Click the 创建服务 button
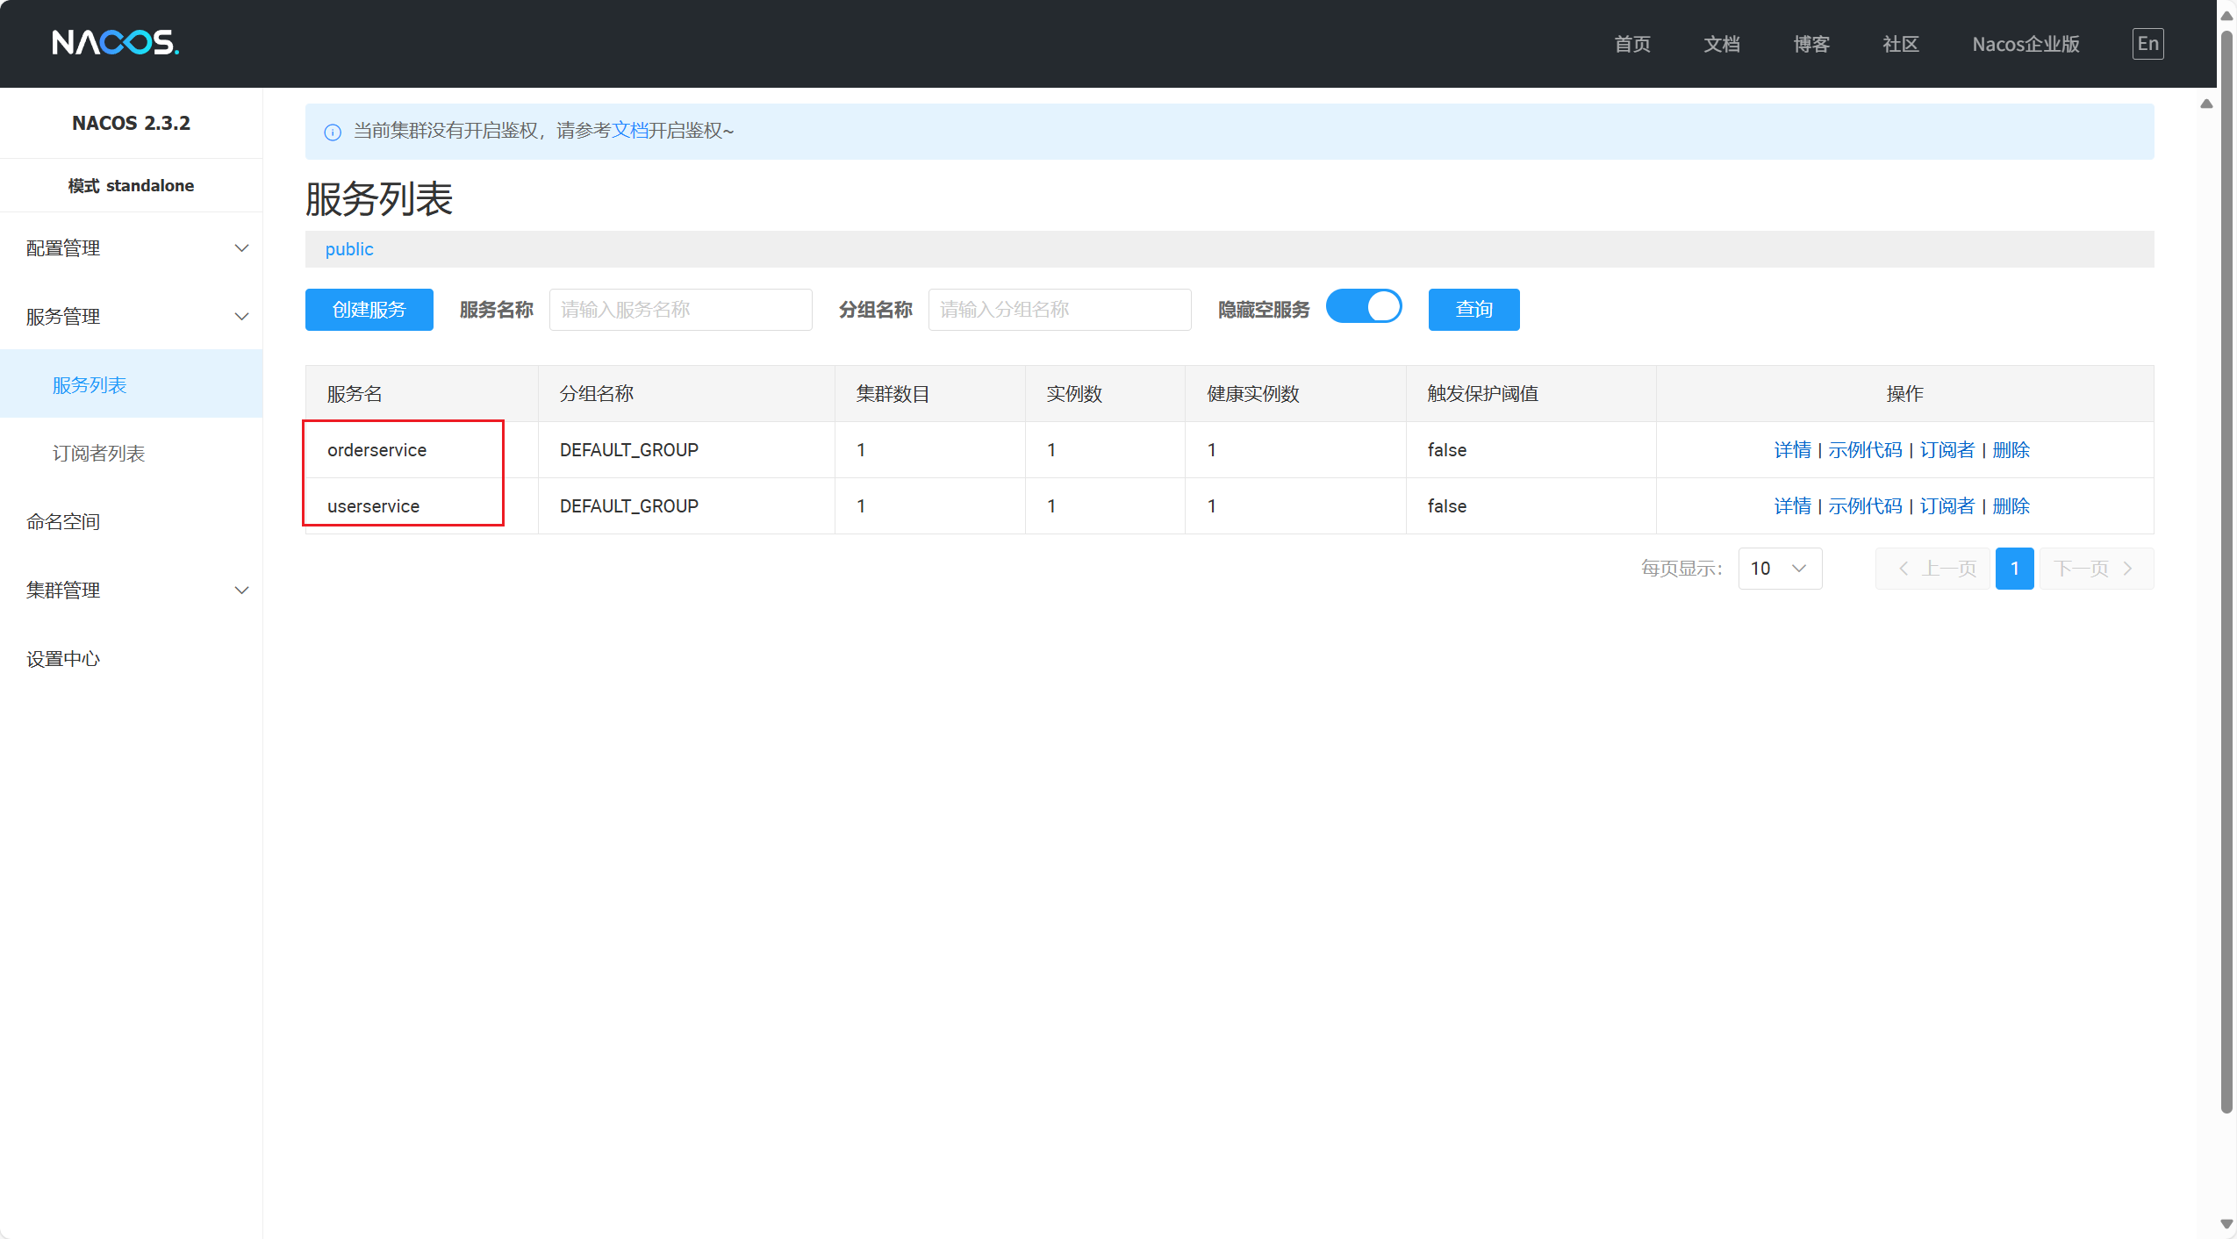Viewport: 2237px width, 1239px height. click(x=369, y=310)
